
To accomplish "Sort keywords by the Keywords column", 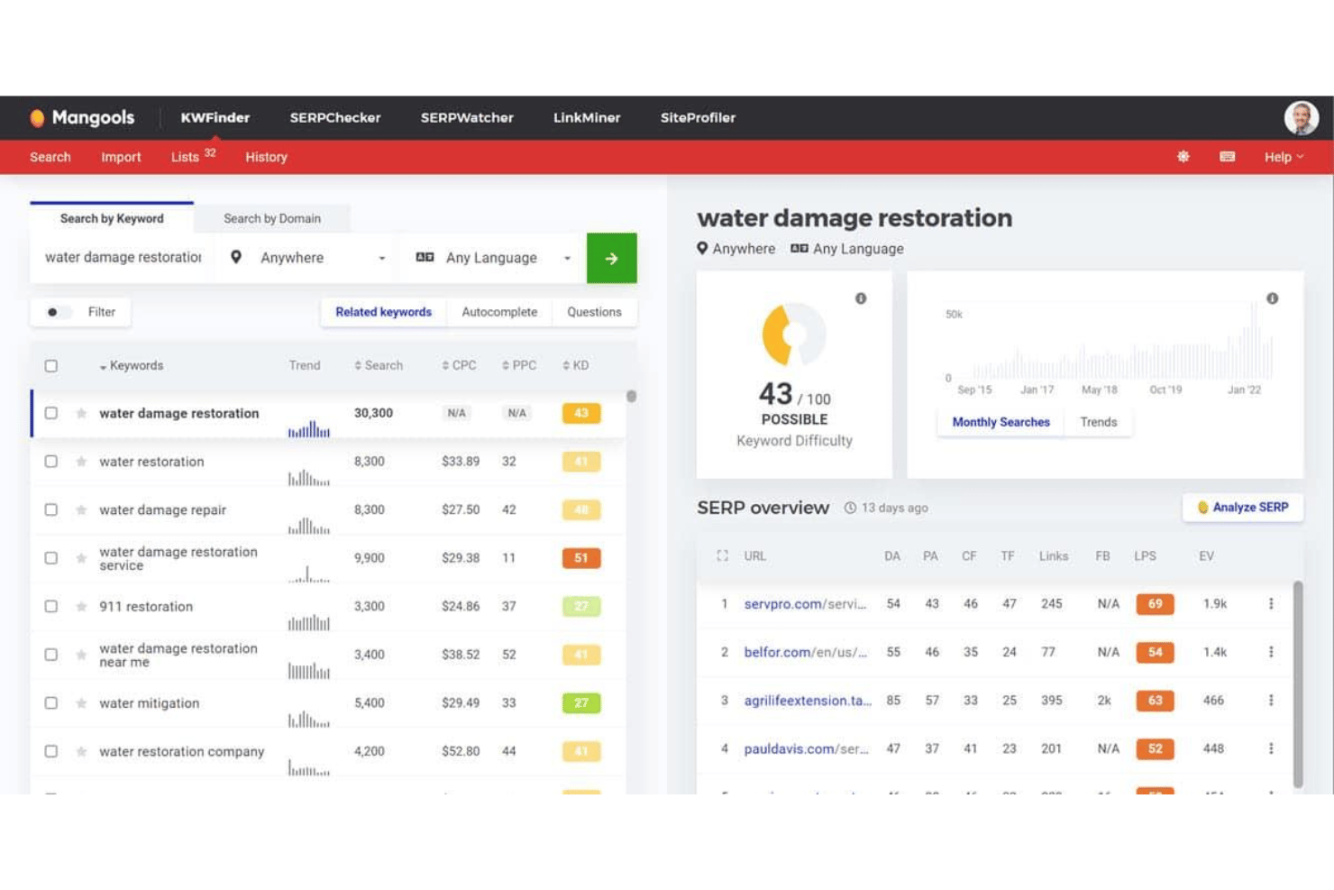I will point(132,366).
